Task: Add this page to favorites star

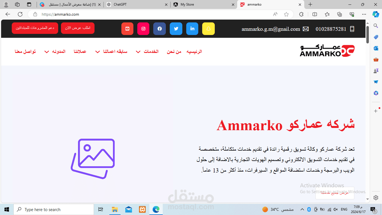Action: pyautogui.click(x=286, y=14)
